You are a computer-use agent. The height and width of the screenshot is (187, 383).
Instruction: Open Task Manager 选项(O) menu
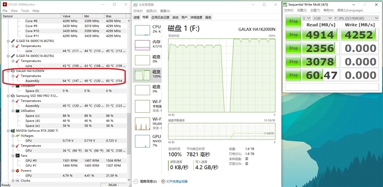151,11
